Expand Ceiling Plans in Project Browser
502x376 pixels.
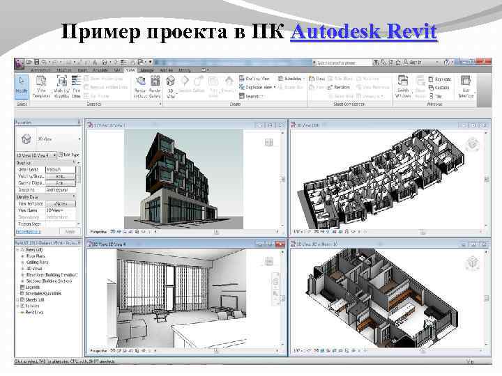pyautogui.click(x=23, y=263)
